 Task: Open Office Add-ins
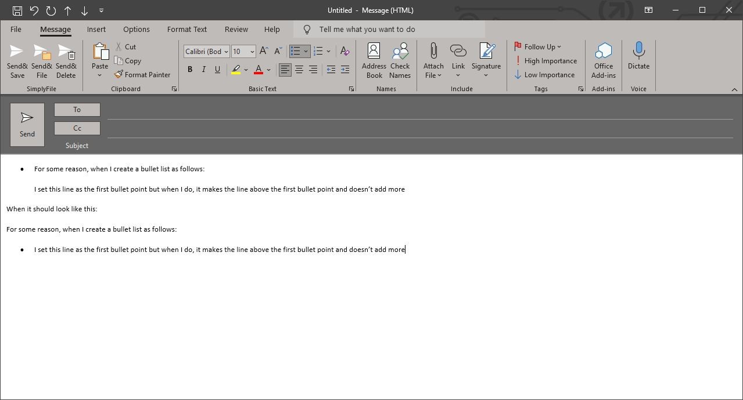tap(604, 60)
